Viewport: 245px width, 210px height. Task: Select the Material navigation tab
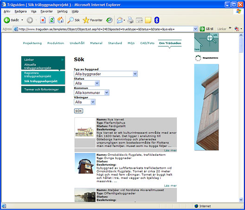coord(96,43)
